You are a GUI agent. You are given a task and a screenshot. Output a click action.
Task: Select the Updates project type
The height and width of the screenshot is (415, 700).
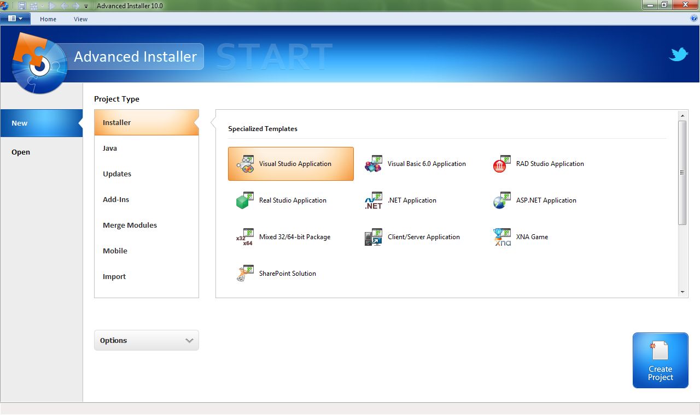pyautogui.click(x=147, y=174)
